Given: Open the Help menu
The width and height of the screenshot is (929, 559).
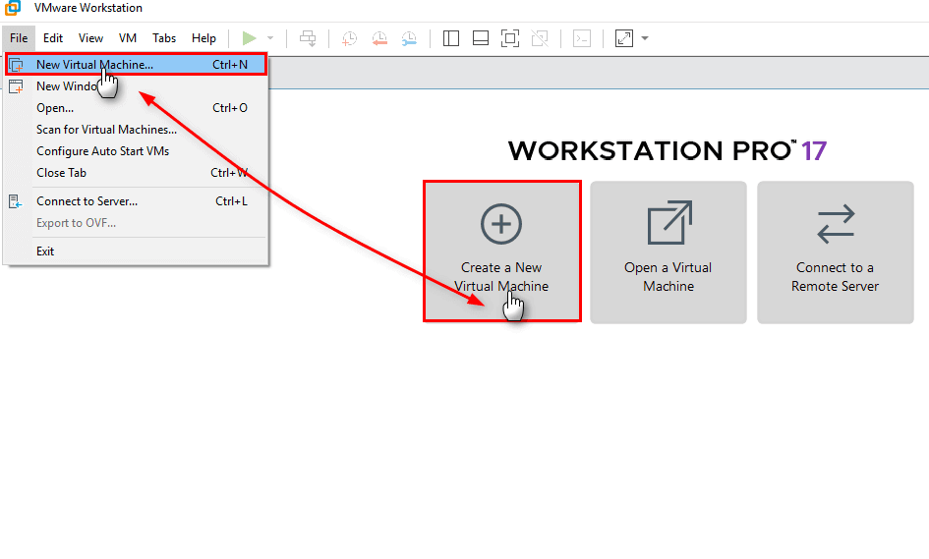Looking at the screenshot, I should [x=203, y=38].
